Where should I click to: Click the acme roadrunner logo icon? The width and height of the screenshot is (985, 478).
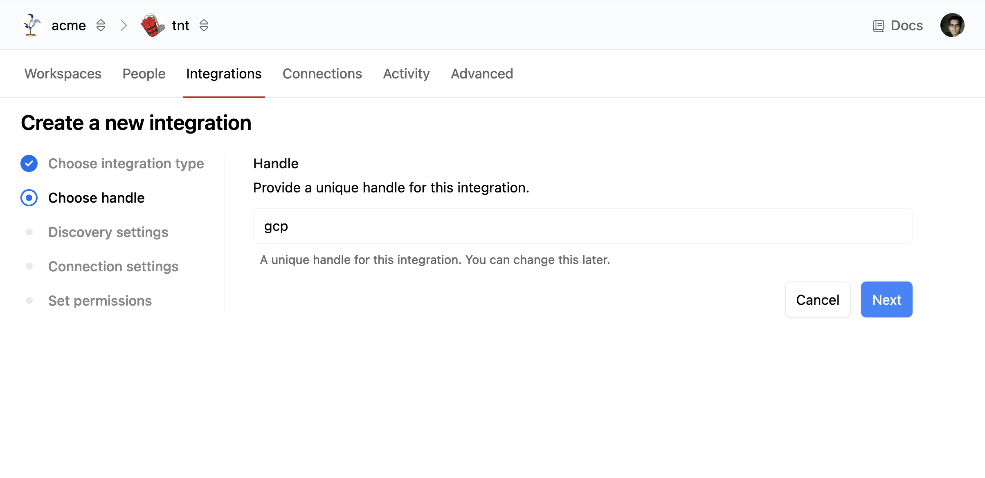32,25
